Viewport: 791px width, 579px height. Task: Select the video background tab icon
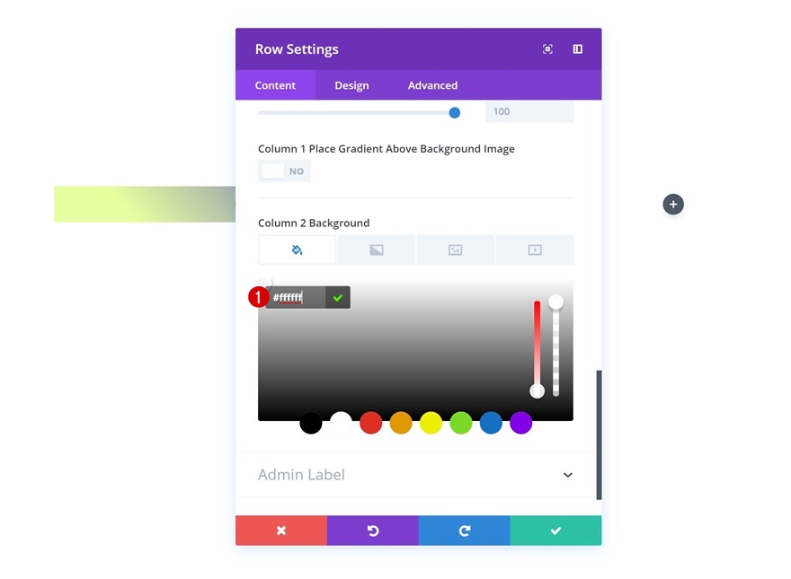tap(535, 250)
